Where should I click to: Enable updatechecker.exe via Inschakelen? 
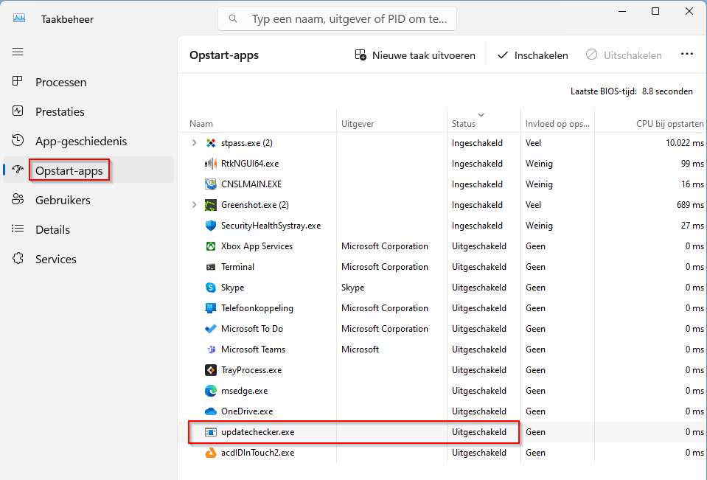[532, 55]
